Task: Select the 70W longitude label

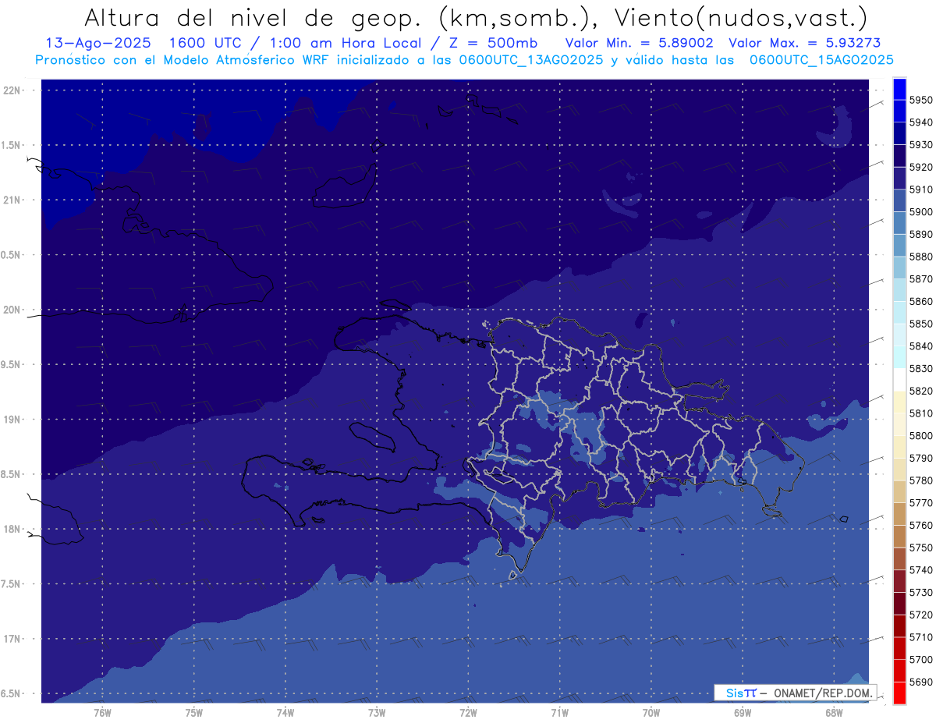Action: tap(651, 713)
